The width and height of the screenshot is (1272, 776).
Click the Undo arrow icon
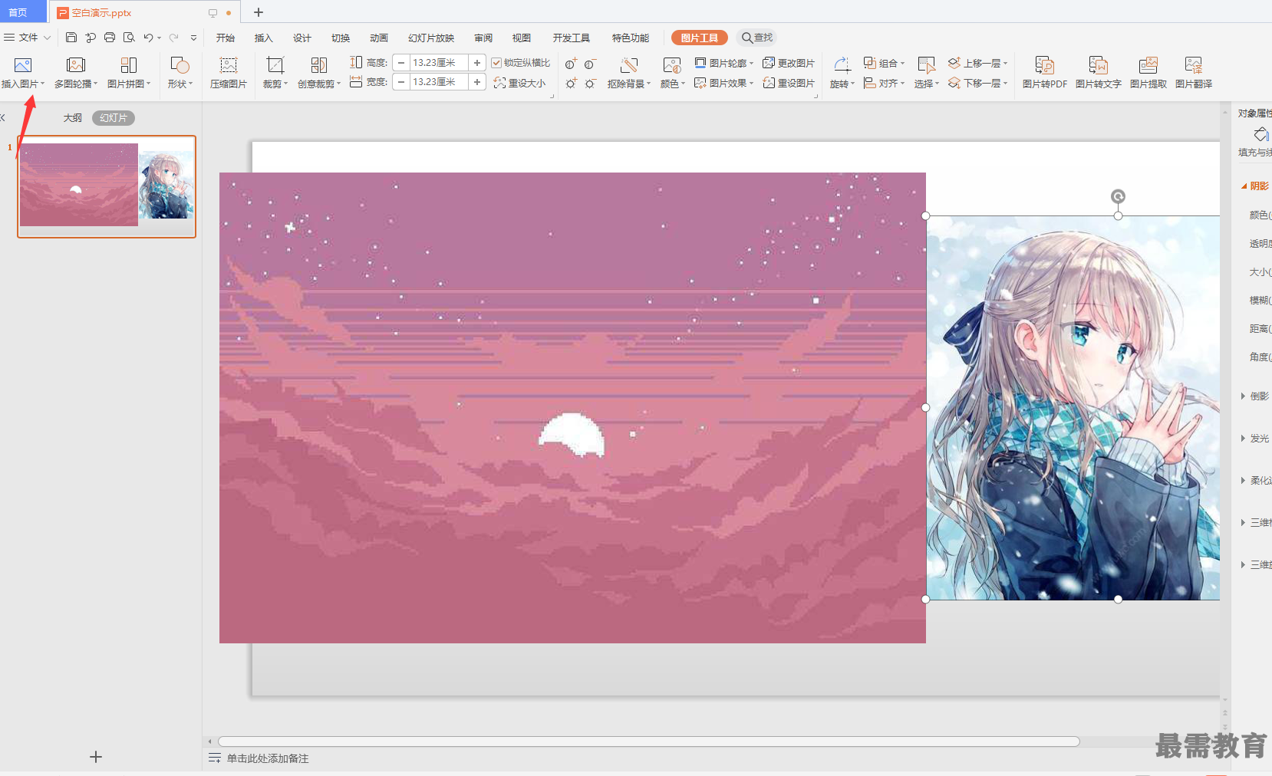(x=148, y=37)
